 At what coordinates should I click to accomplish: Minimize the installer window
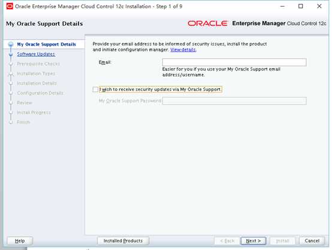(282, 7)
